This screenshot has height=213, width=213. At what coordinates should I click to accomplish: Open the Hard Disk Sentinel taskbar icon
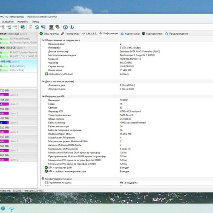(x=11, y=209)
